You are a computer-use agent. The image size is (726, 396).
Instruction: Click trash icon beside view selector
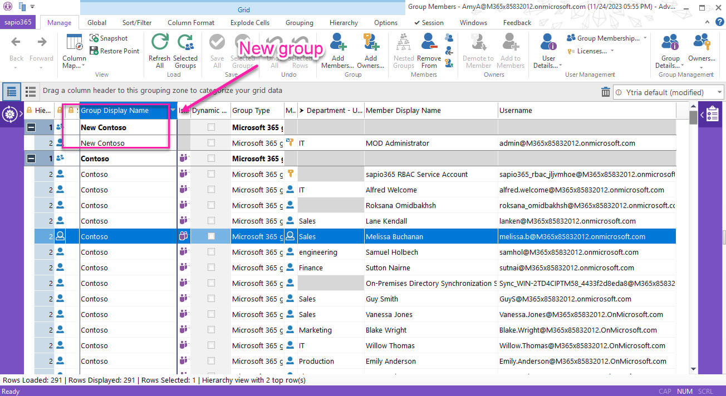coord(606,92)
